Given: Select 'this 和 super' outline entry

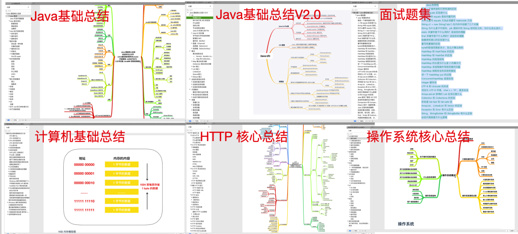Looking at the screenshot, I should point(16,56).
